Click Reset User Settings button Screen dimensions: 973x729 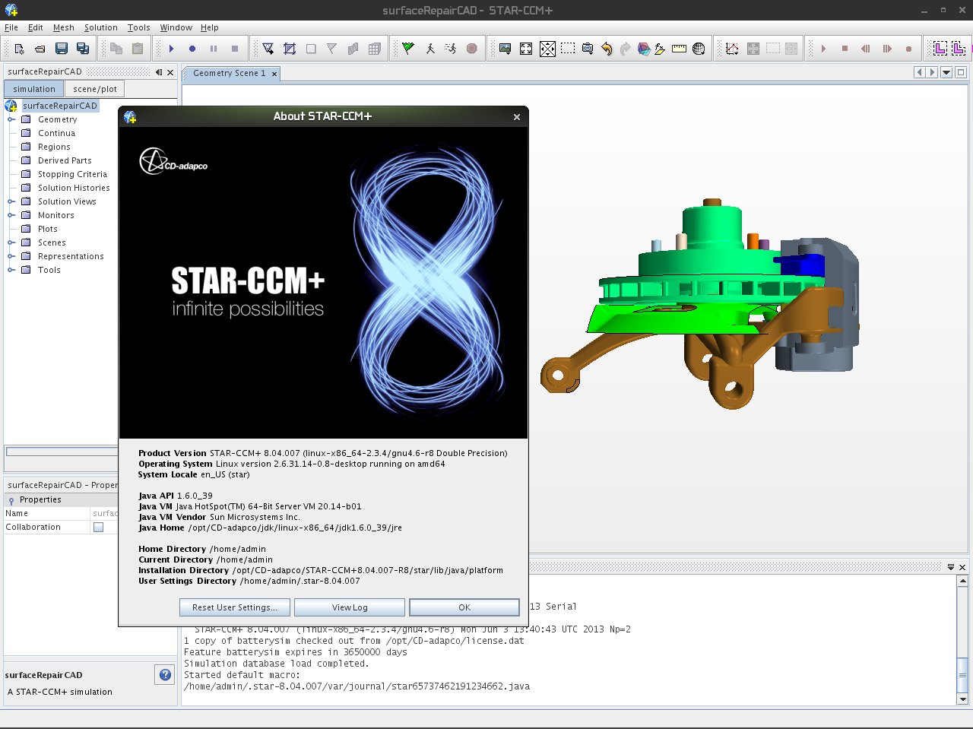(234, 607)
